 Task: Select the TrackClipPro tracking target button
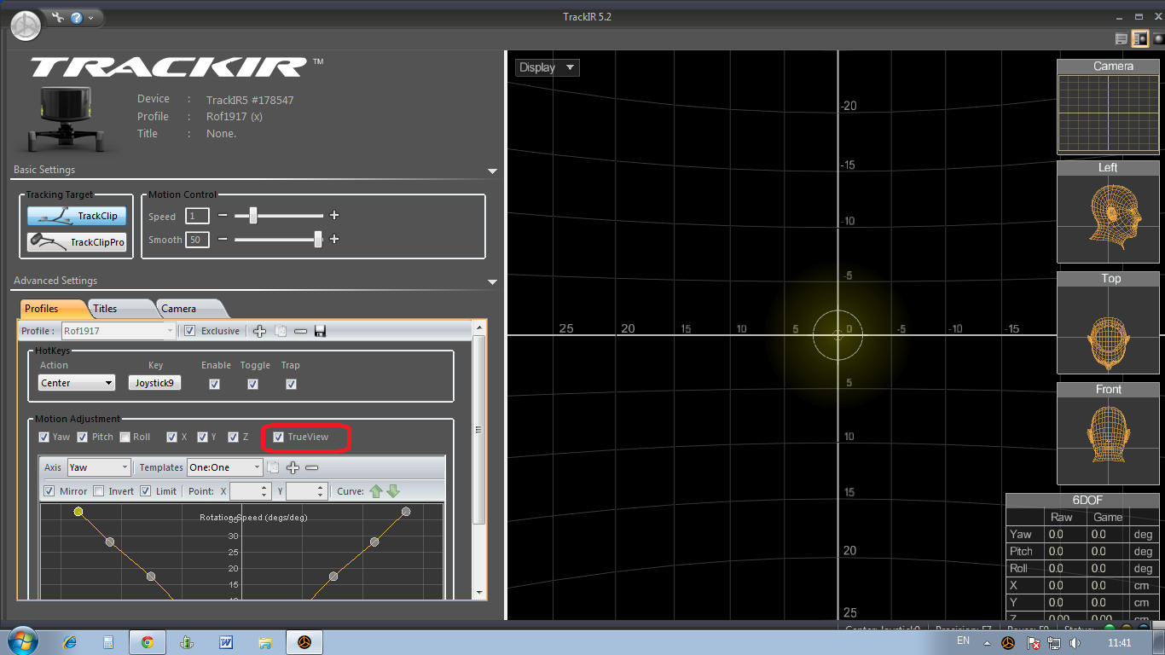tap(78, 242)
